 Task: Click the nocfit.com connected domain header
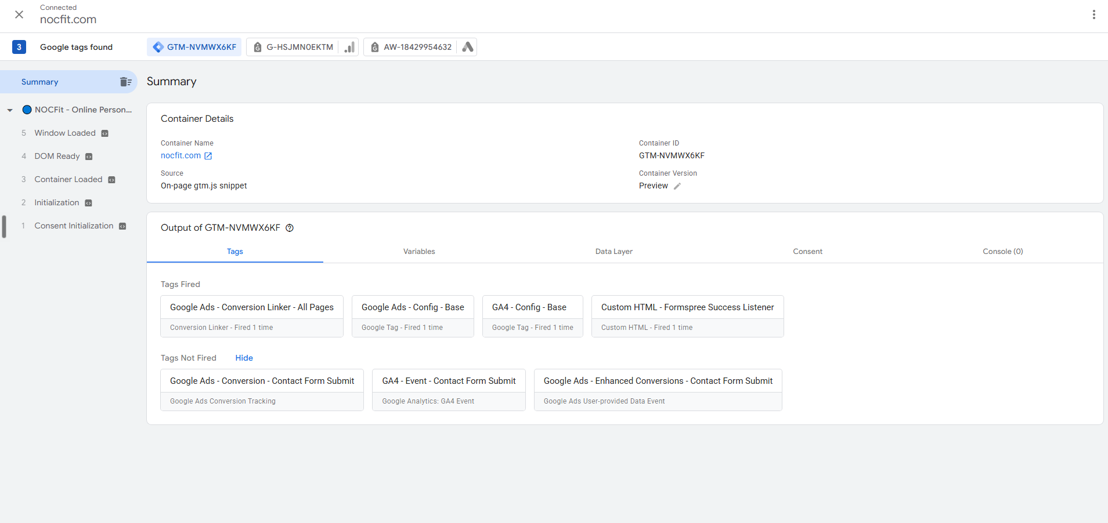(68, 19)
